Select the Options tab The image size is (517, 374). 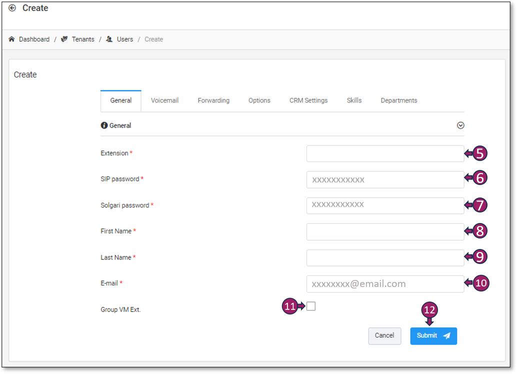(259, 100)
